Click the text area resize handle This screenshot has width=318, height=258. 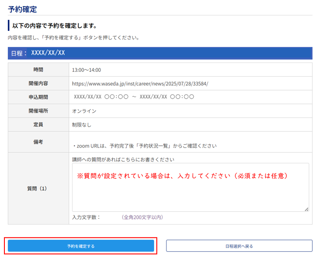click(x=306, y=209)
